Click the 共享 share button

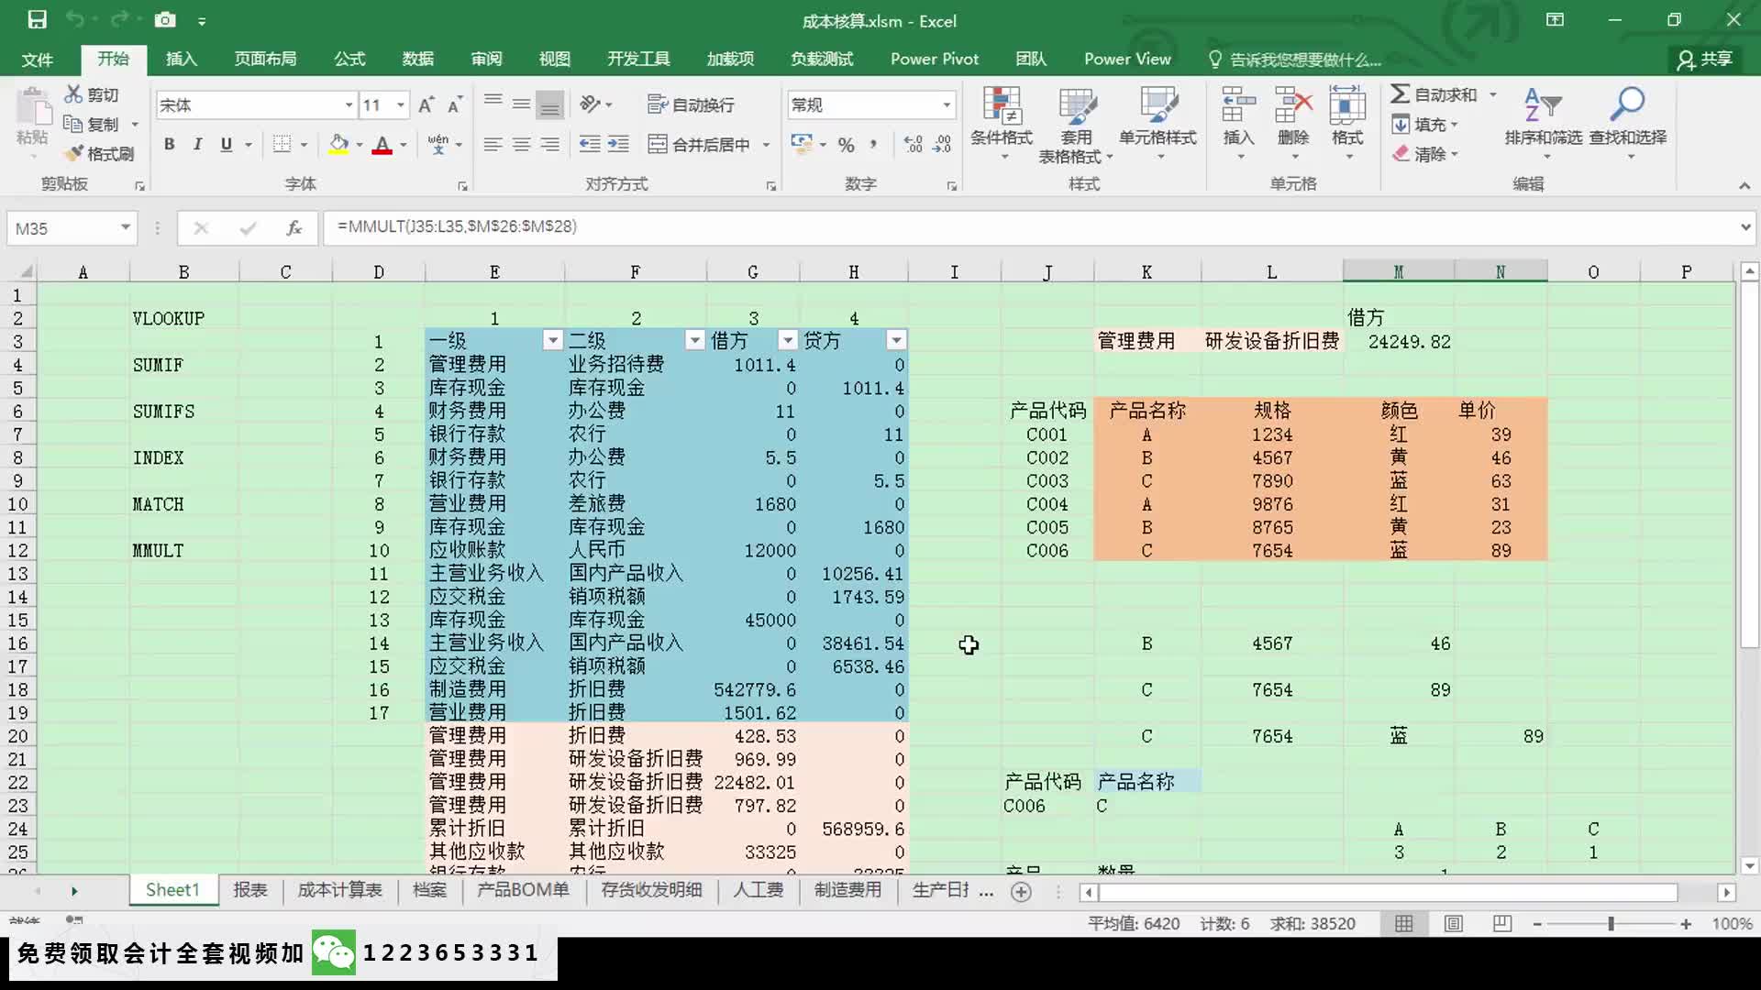[1705, 59]
